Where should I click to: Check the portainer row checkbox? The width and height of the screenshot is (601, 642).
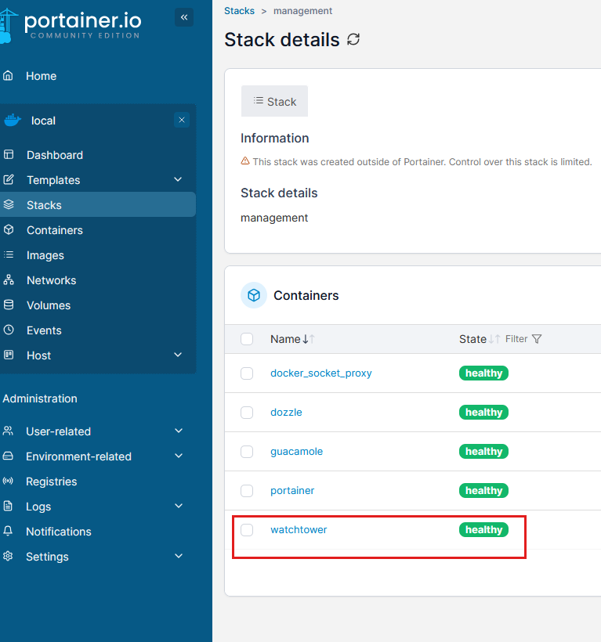pyautogui.click(x=247, y=491)
